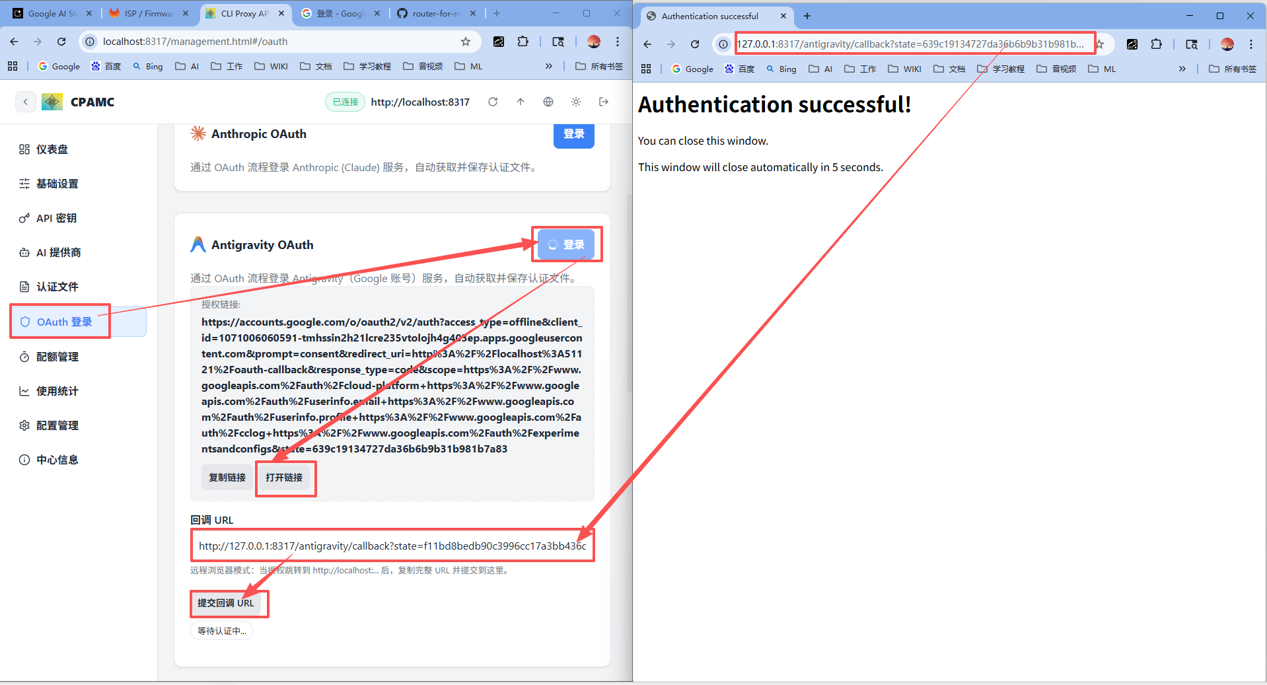The image size is (1267, 685).
Task: Switch to the router-for-me GitHub tab
Action: click(x=436, y=13)
